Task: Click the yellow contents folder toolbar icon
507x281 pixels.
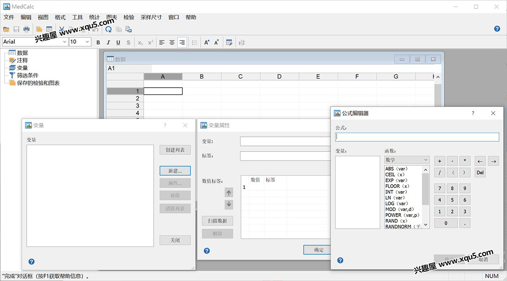Action: [39, 29]
